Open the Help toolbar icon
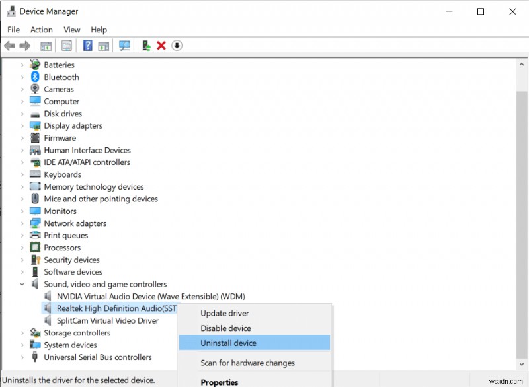 pos(88,45)
